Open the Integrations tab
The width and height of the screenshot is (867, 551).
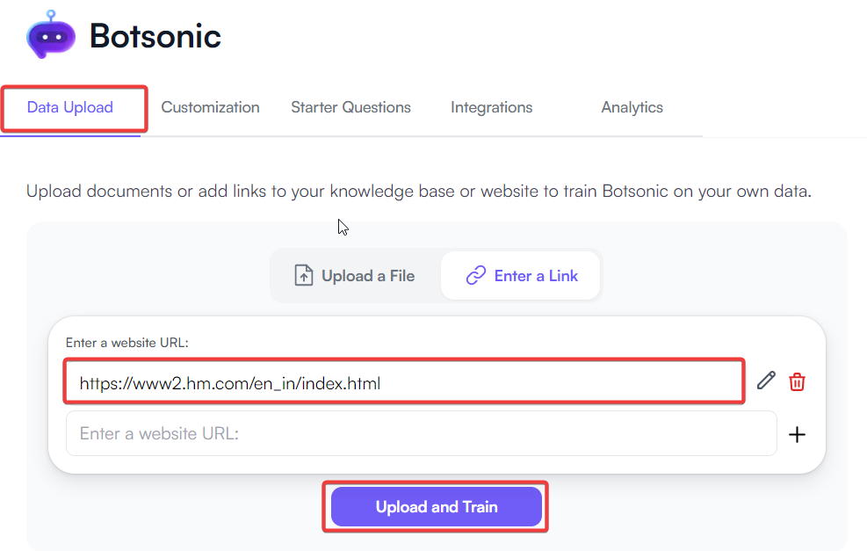pos(491,107)
